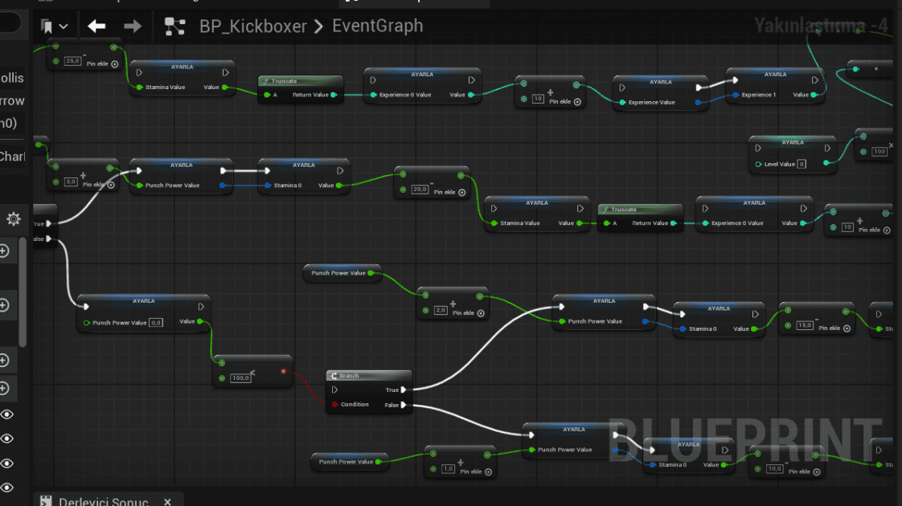Open the bookmark dropdown chevron
The height and width of the screenshot is (506, 902).
pyautogui.click(x=64, y=27)
